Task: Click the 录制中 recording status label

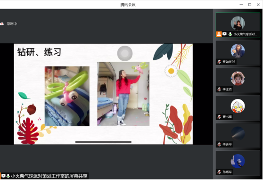Action: tap(12, 24)
